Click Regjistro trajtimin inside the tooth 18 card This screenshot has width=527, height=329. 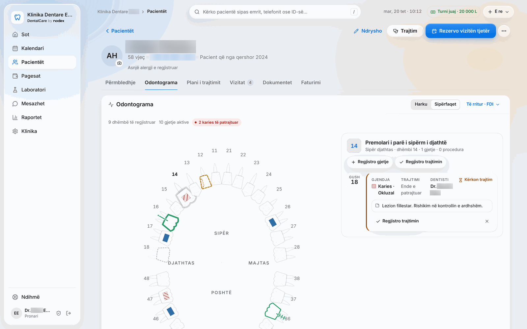point(397,221)
